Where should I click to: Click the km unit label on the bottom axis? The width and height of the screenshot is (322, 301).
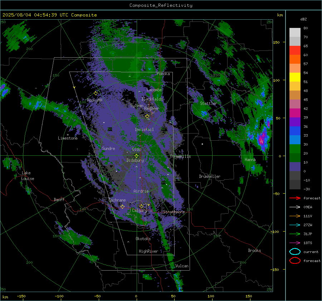(5, 297)
